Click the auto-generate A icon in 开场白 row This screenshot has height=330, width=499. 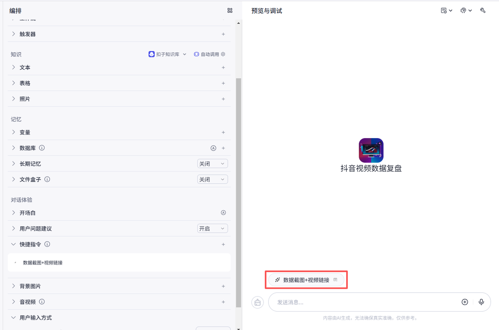click(223, 213)
